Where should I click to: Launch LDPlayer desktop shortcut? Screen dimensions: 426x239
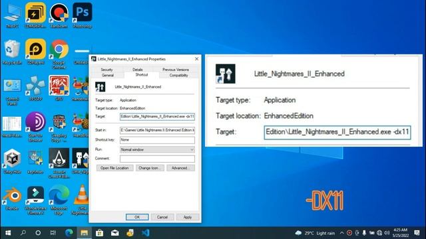35,52
